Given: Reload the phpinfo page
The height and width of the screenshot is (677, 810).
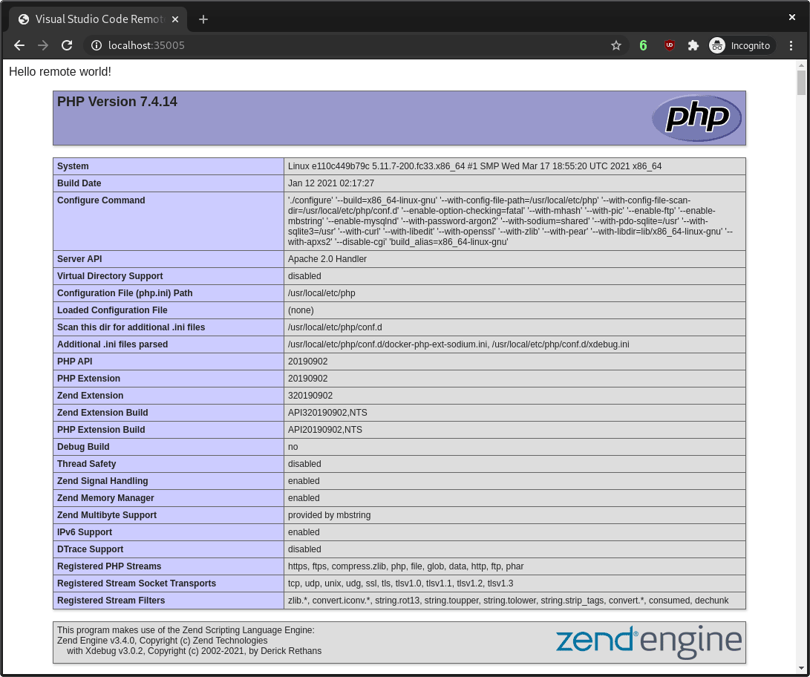Looking at the screenshot, I should [x=67, y=45].
